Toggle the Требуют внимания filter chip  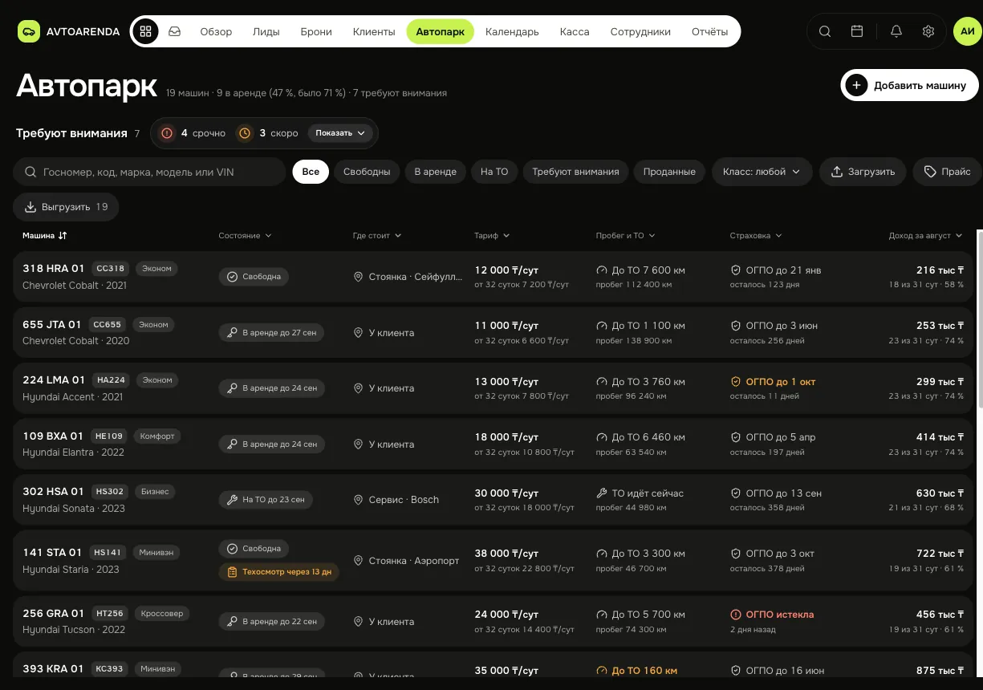[x=575, y=172]
